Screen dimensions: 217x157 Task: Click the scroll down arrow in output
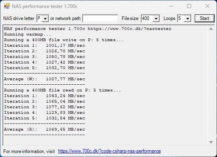click(x=211, y=142)
